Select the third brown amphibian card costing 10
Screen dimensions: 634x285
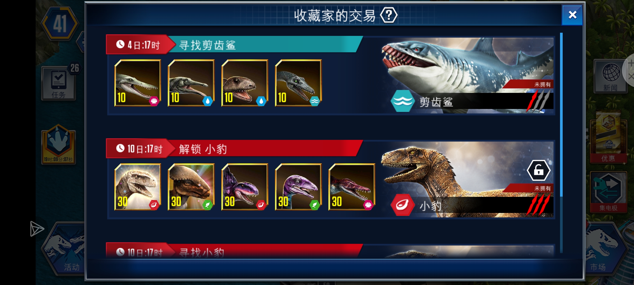[245, 83]
